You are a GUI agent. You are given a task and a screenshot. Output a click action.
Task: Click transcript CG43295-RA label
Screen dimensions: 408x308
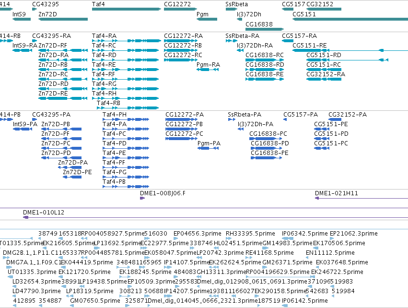51,36
